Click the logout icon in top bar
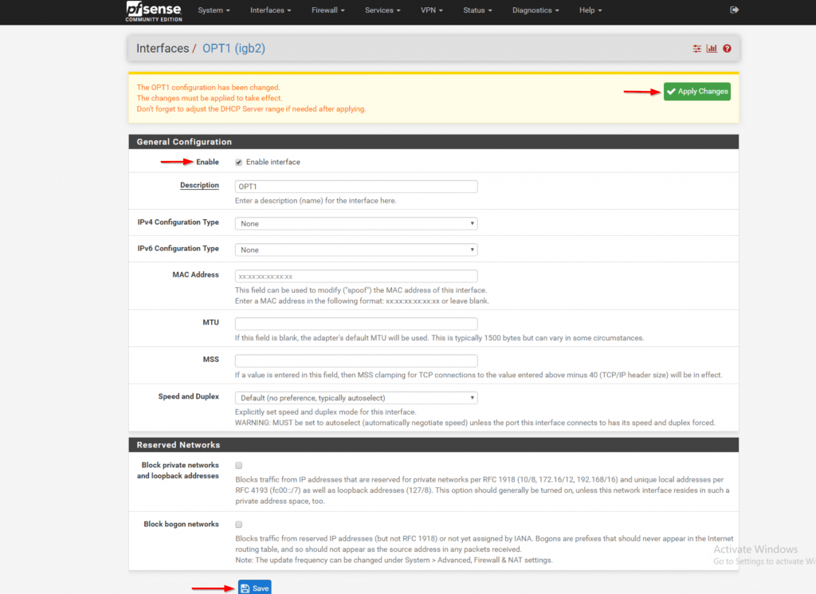 point(734,10)
